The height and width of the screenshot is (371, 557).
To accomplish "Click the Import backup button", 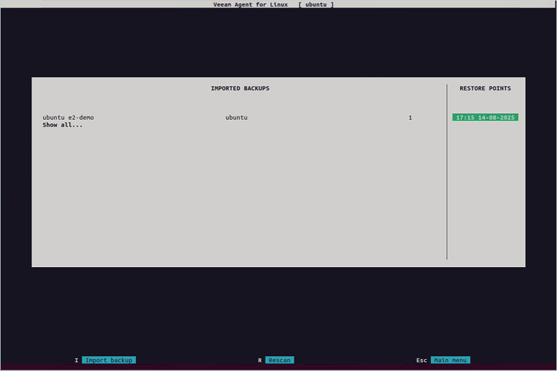I will 109,360.
